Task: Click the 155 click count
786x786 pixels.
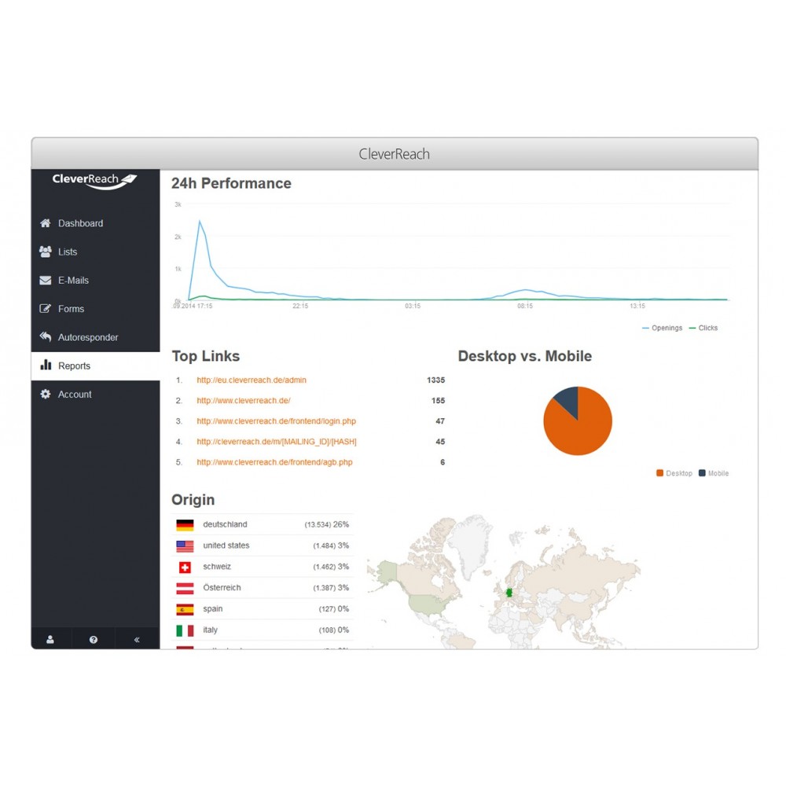Action: [438, 401]
